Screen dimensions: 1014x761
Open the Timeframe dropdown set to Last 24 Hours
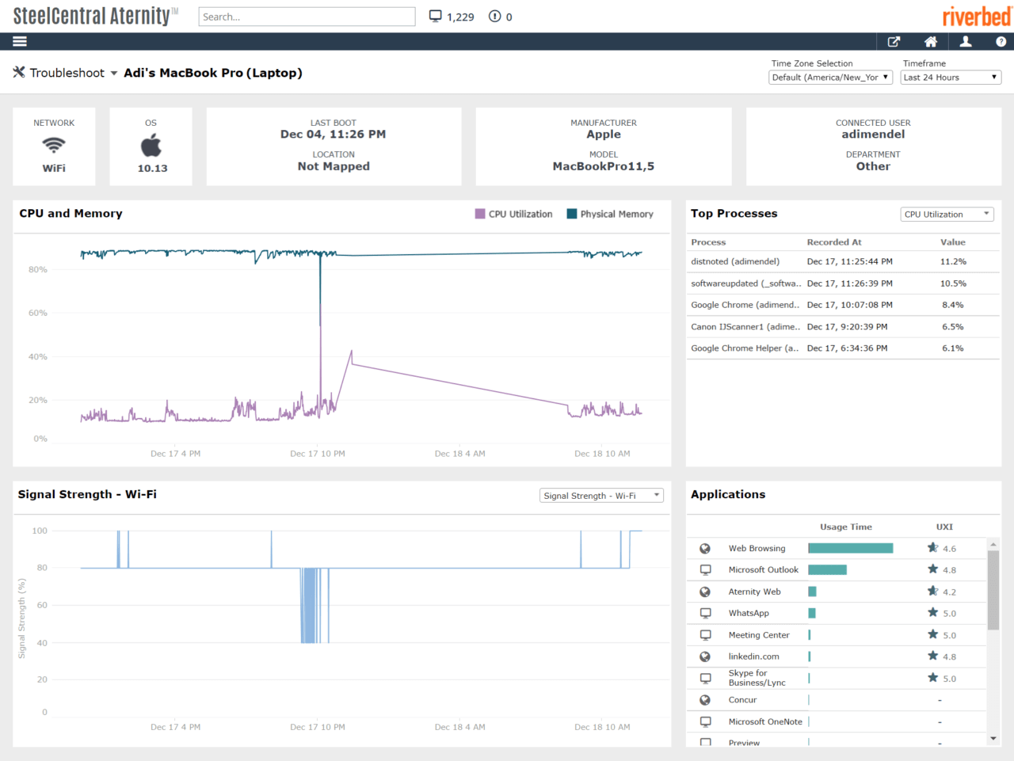coord(950,77)
